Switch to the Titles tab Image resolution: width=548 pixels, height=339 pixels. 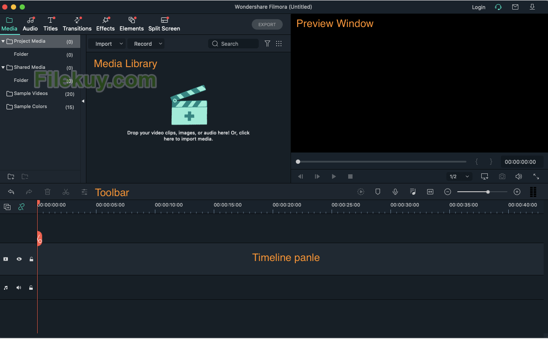point(50,24)
